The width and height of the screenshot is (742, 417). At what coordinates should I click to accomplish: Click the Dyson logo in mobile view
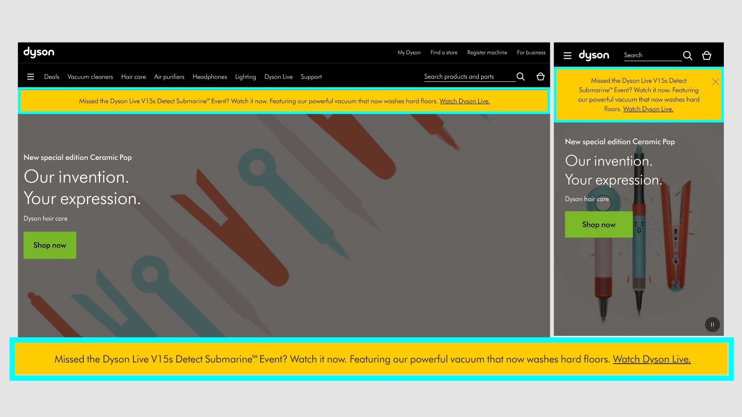click(x=594, y=55)
